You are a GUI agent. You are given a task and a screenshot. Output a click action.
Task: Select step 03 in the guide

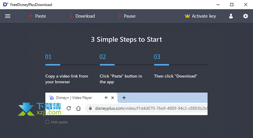coord(157,57)
